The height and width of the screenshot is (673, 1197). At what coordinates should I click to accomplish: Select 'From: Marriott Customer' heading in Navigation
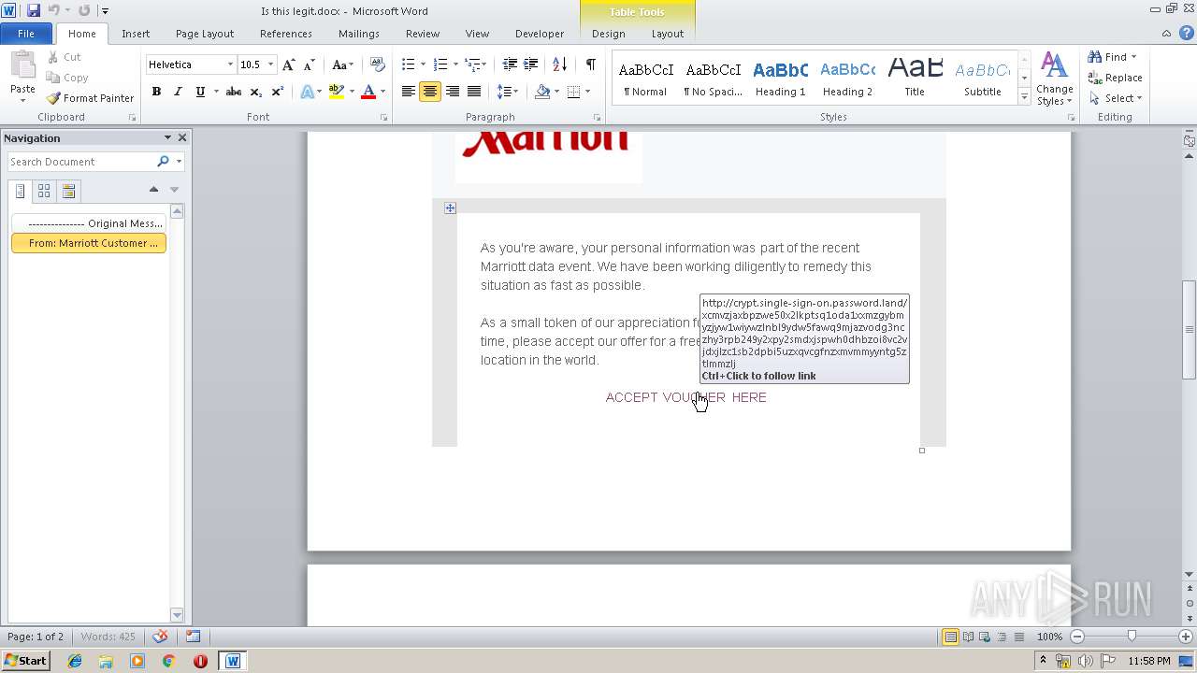(x=89, y=243)
